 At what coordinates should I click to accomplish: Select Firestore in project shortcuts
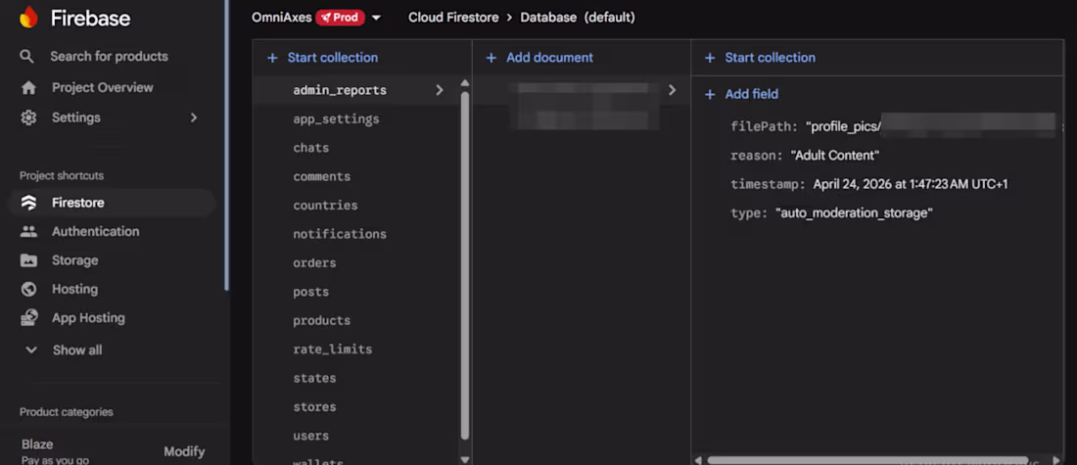pyautogui.click(x=78, y=203)
